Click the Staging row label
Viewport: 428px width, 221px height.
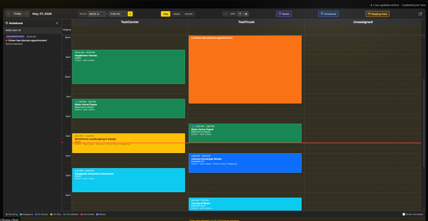pyautogui.click(x=67, y=30)
